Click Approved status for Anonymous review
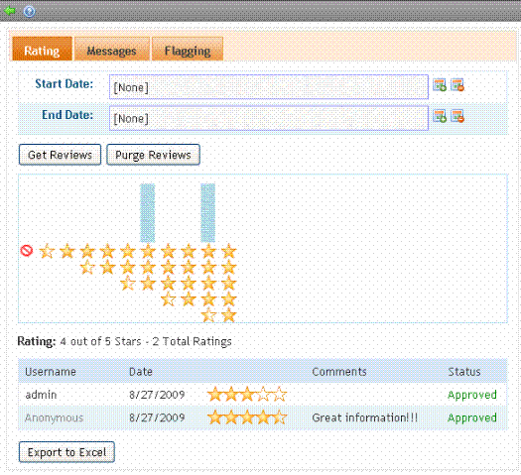The height and width of the screenshot is (475, 521). pos(472,417)
